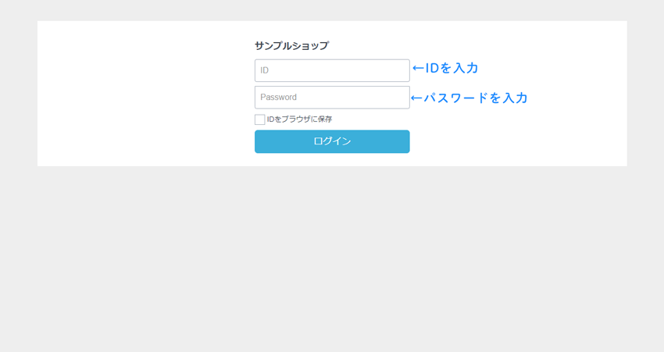Click the ログイン text on the button
Viewport: 664px width, 352px height.
332,141
